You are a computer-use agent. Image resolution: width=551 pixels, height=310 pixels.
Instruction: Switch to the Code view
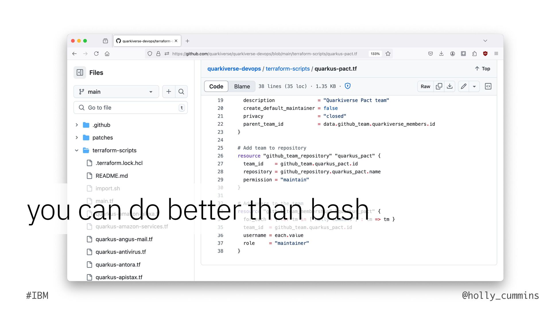[216, 86]
